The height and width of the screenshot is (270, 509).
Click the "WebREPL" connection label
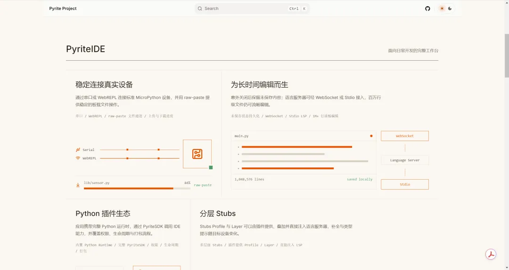click(x=89, y=158)
